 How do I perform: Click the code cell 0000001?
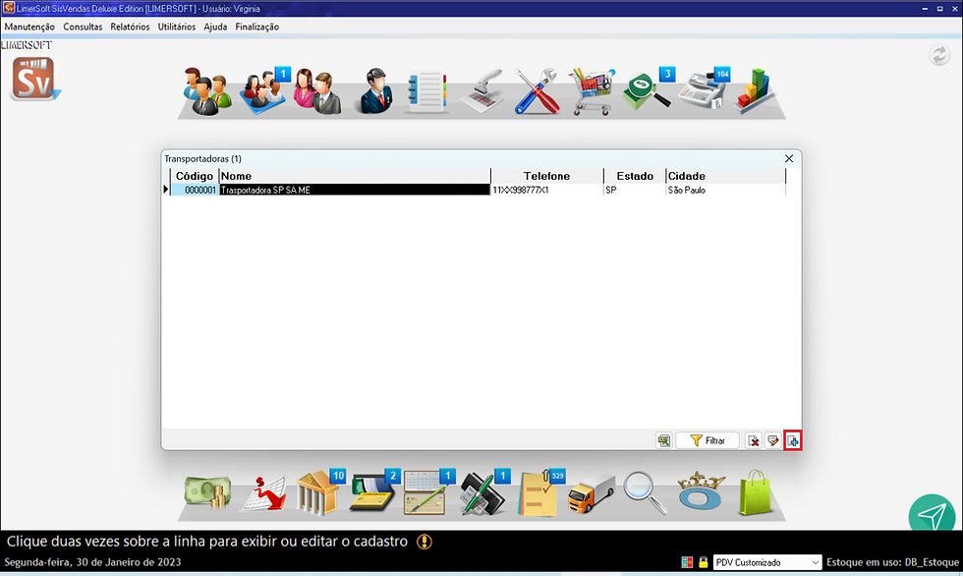195,190
